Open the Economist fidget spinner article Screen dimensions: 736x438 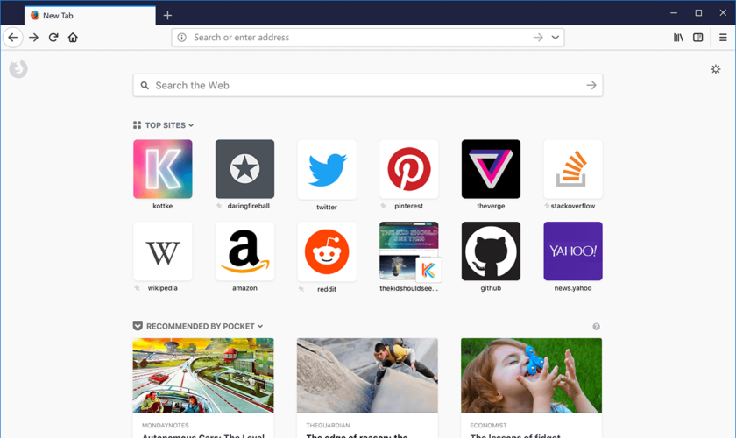pyautogui.click(x=531, y=388)
